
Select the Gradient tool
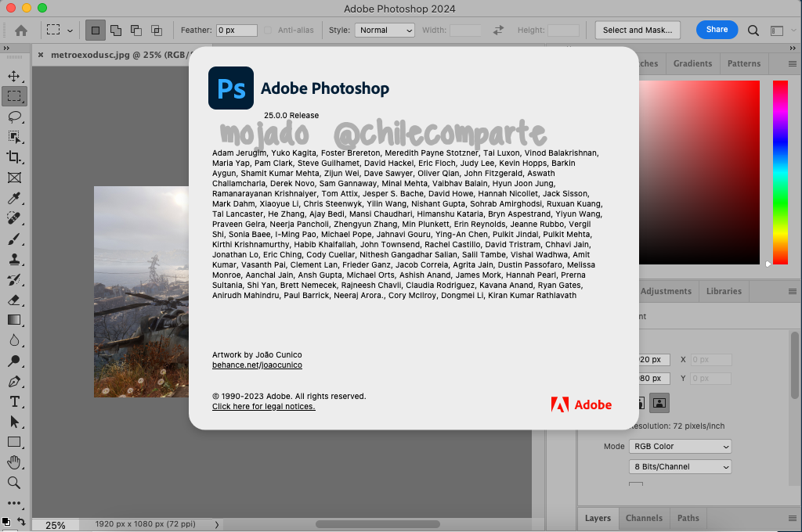point(14,321)
